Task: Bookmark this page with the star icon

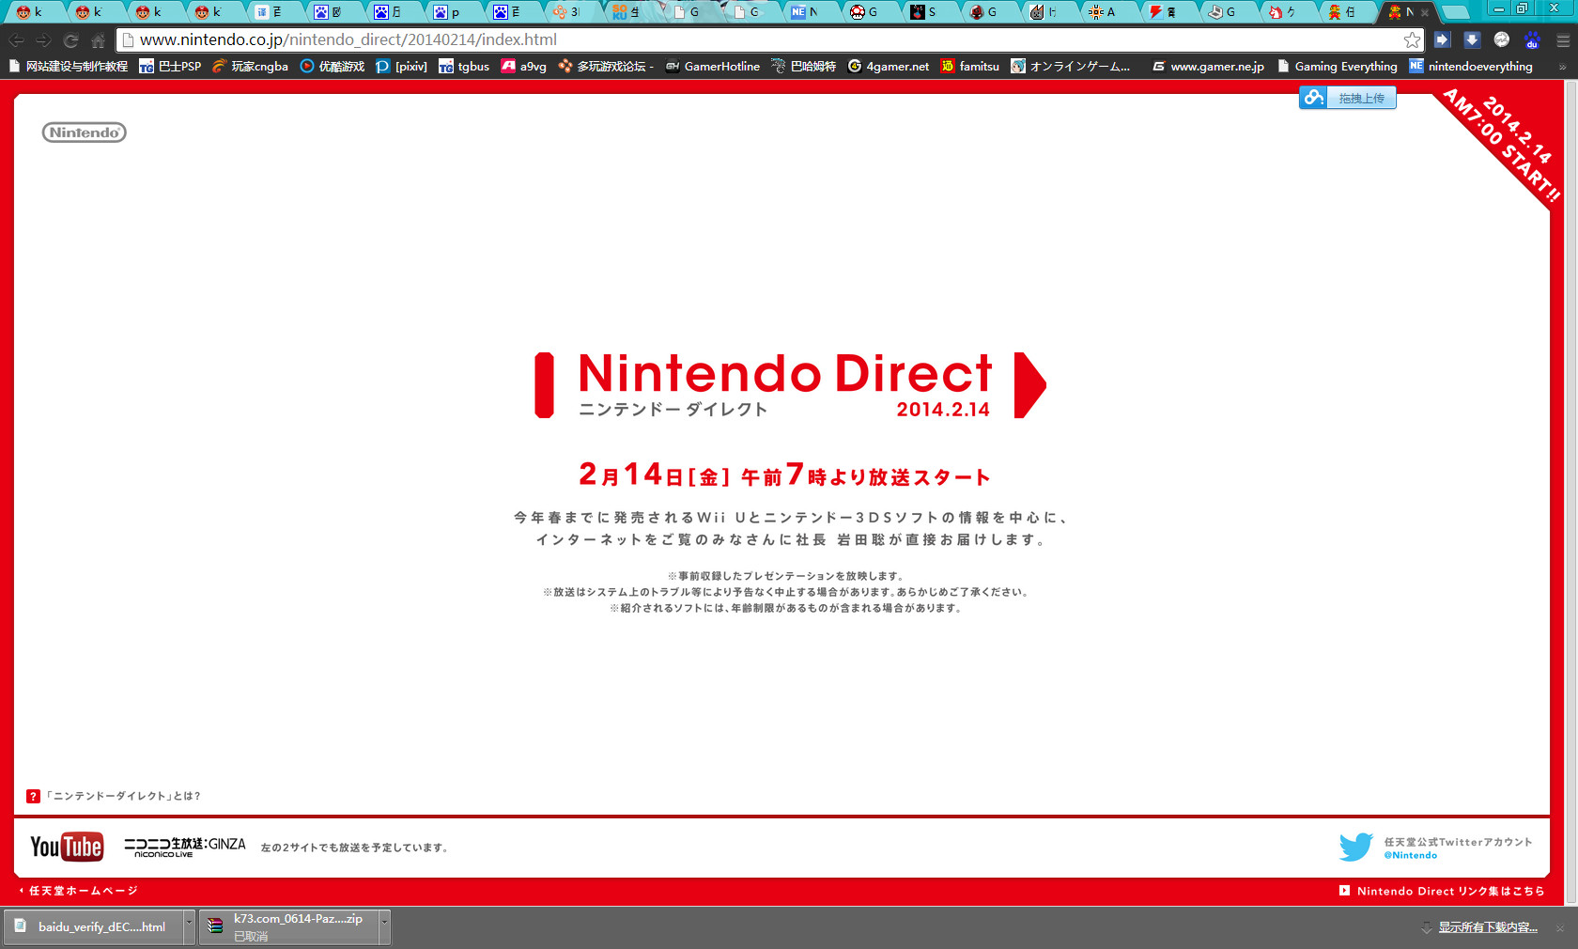Action: pos(1412,39)
